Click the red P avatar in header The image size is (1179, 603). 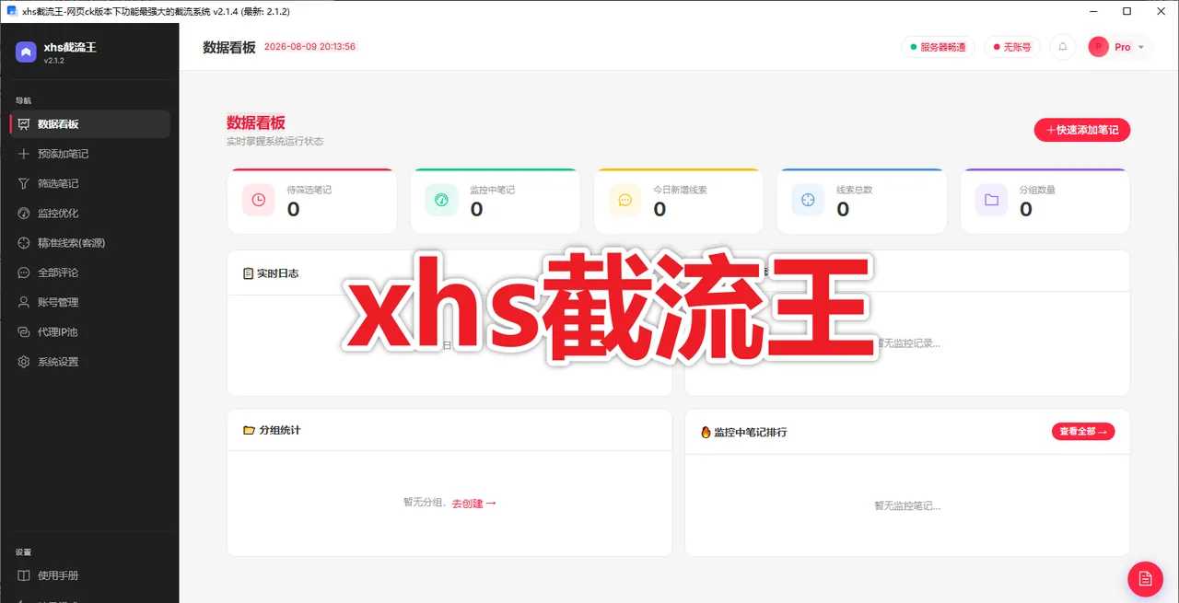tap(1098, 47)
